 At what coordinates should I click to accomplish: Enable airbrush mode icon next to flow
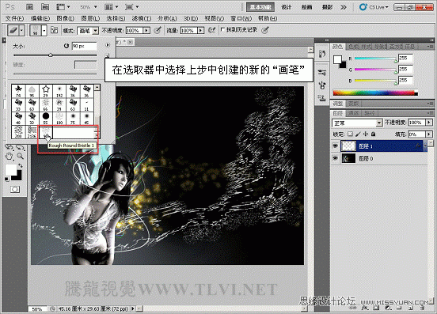tap(211, 30)
